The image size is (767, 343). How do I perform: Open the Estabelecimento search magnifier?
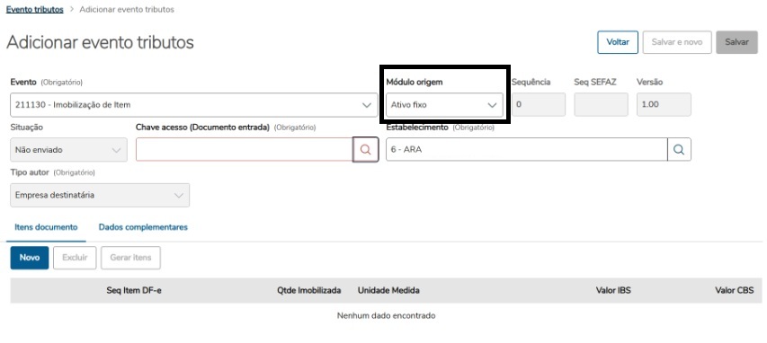[679, 150]
